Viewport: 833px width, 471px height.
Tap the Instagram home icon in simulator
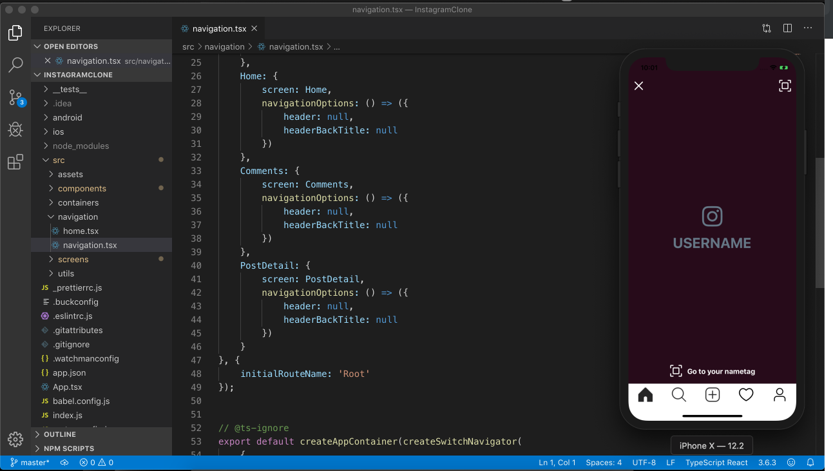[x=645, y=394]
